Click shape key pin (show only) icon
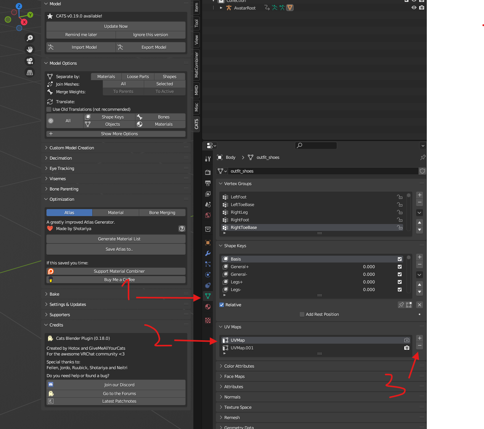Viewport: 484px width, 429px height. tap(401, 305)
